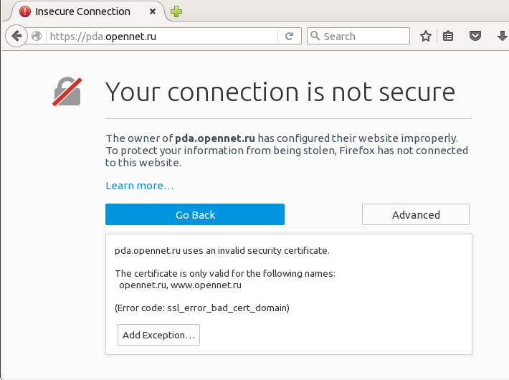Image resolution: width=509 pixels, height=380 pixels.
Task: Collapse details via the Advanced button
Action: pyautogui.click(x=416, y=214)
